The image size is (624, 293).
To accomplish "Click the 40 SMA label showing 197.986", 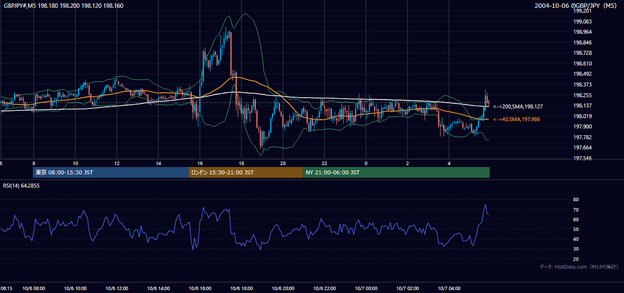I will tap(517, 119).
